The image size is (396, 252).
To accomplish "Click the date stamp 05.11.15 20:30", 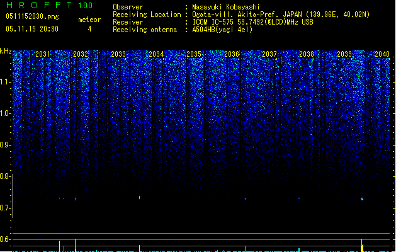I will click(32, 29).
